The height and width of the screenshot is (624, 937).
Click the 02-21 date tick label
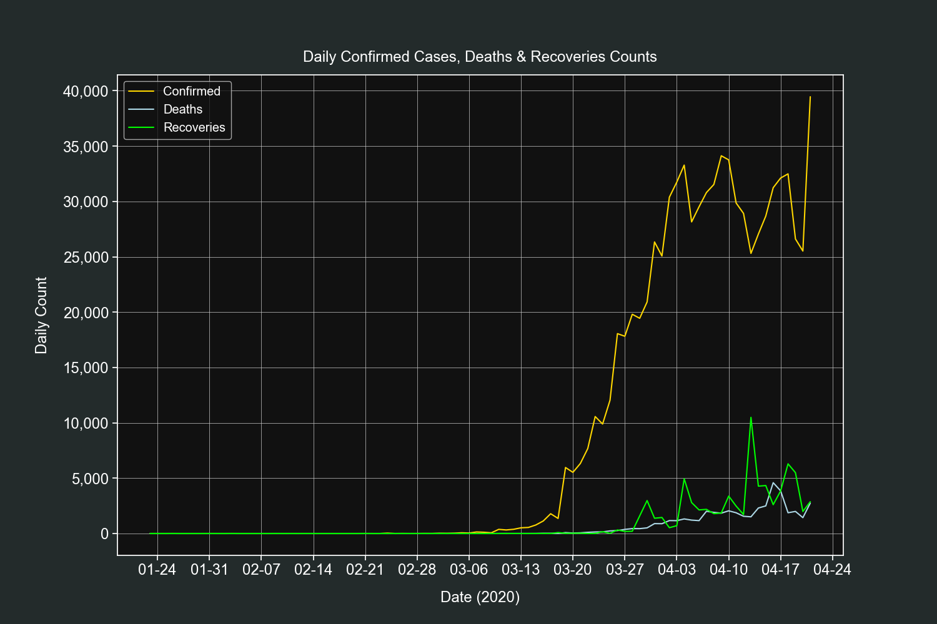(x=365, y=570)
